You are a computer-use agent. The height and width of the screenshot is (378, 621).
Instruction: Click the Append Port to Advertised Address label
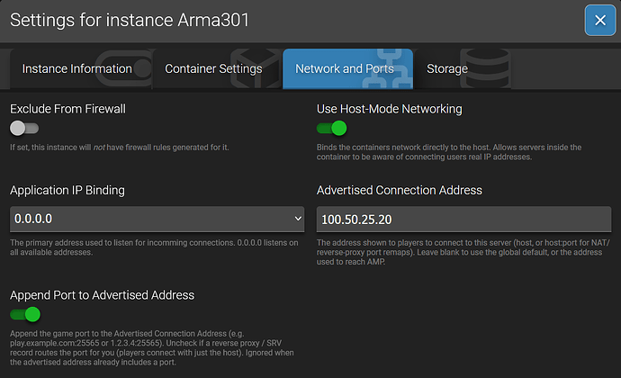pyautogui.click(x=103, y=295)
